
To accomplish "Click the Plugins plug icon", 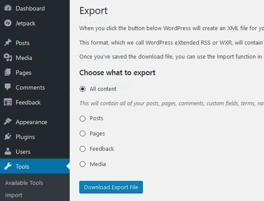I will tap(8, 136).
